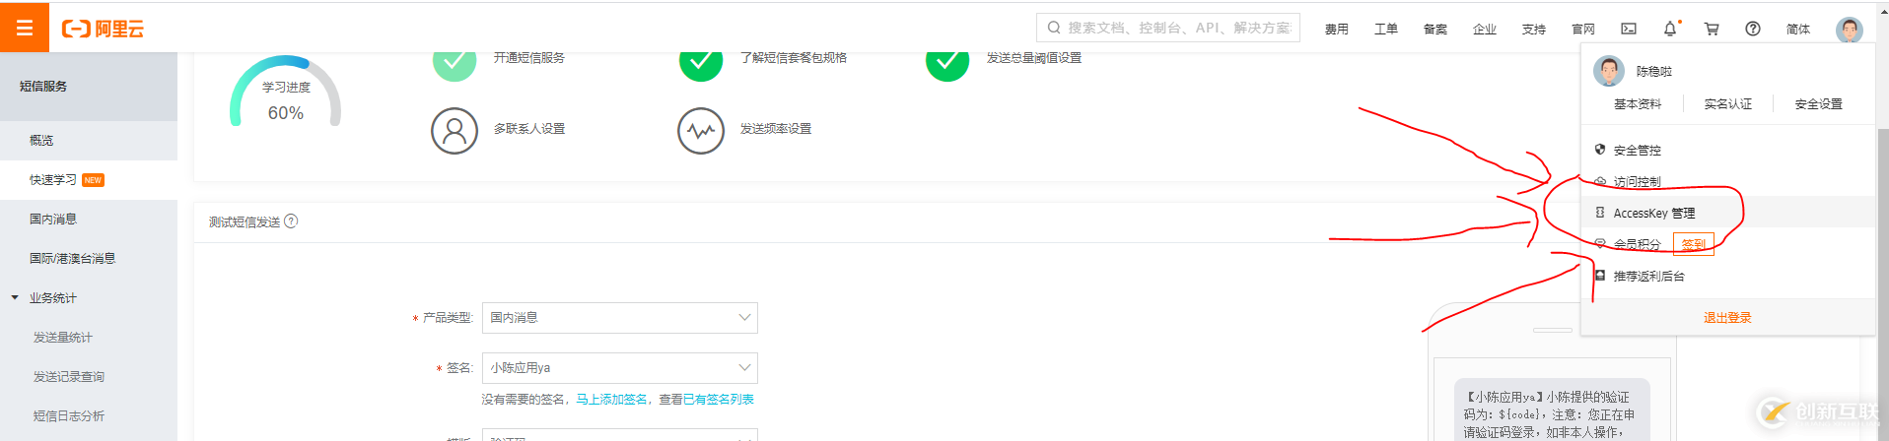Click the profile picture in account panel
The width and height of the screenshot is (1889, 441).
(1609, 71)
